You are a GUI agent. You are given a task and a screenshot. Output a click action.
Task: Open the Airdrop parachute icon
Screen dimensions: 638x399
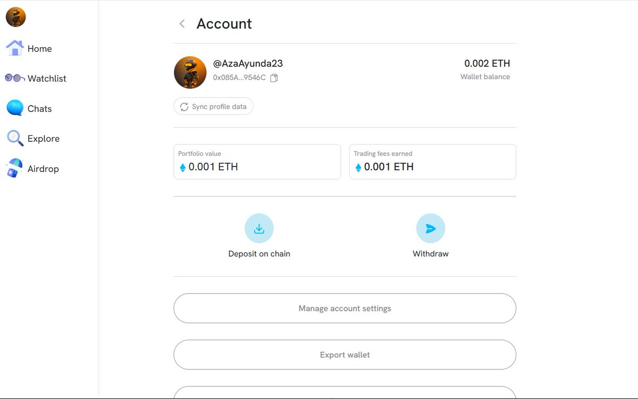pos(14,169)
